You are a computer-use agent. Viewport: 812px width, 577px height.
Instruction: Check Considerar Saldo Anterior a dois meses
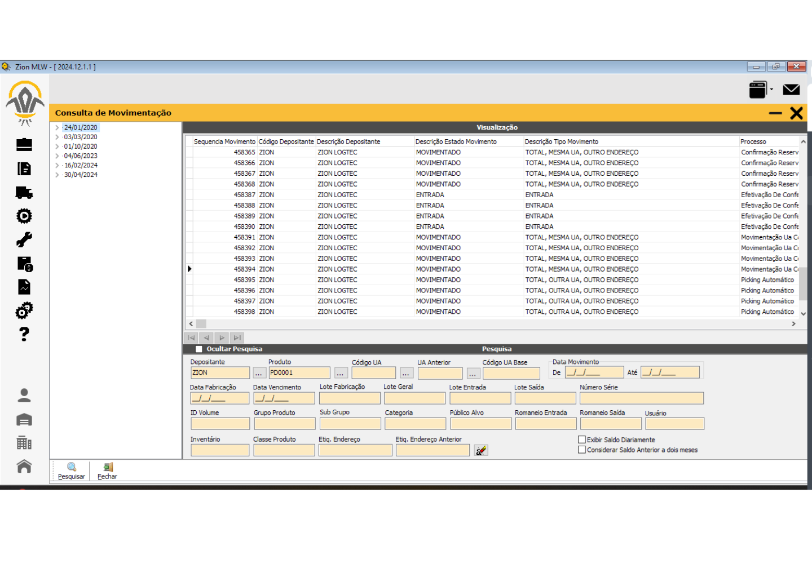[582, 450]
